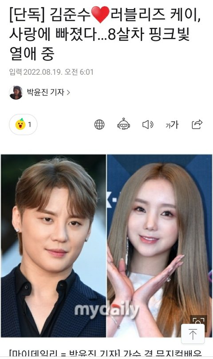The image size is (213, 359).
Task: Tap the image enlarge icon on photo corner
Action: point(198,321)
